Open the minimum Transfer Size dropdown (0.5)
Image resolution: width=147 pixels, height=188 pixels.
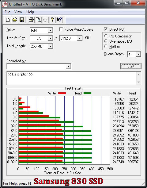[50, 38]
